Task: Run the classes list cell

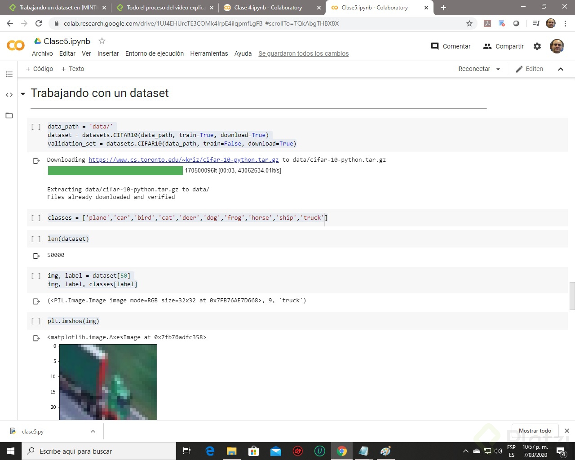Action: 36,218
